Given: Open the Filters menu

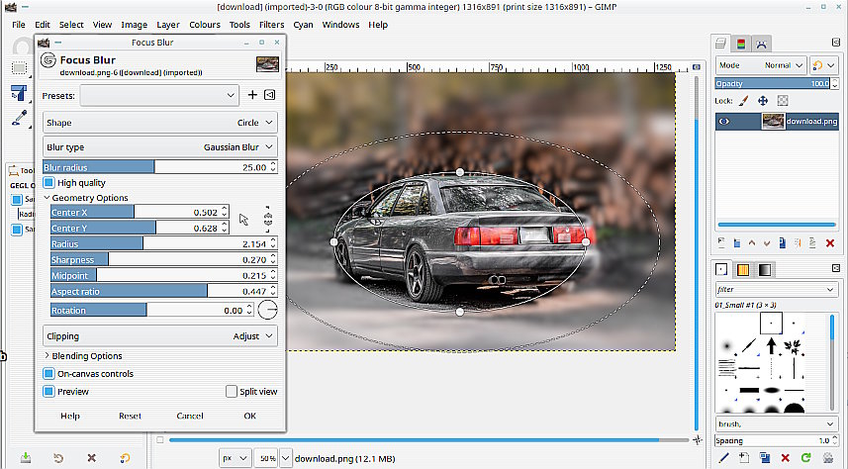Looking at the screenshot, I should point(271,24).
